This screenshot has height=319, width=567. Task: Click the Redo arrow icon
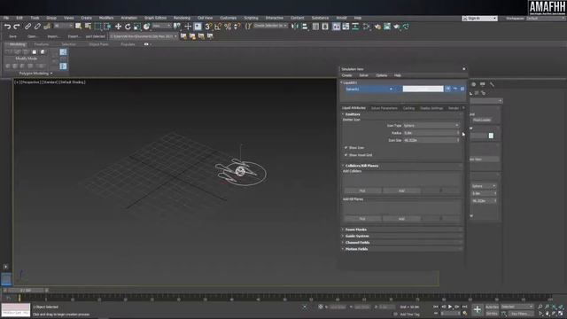click(17, 27)
